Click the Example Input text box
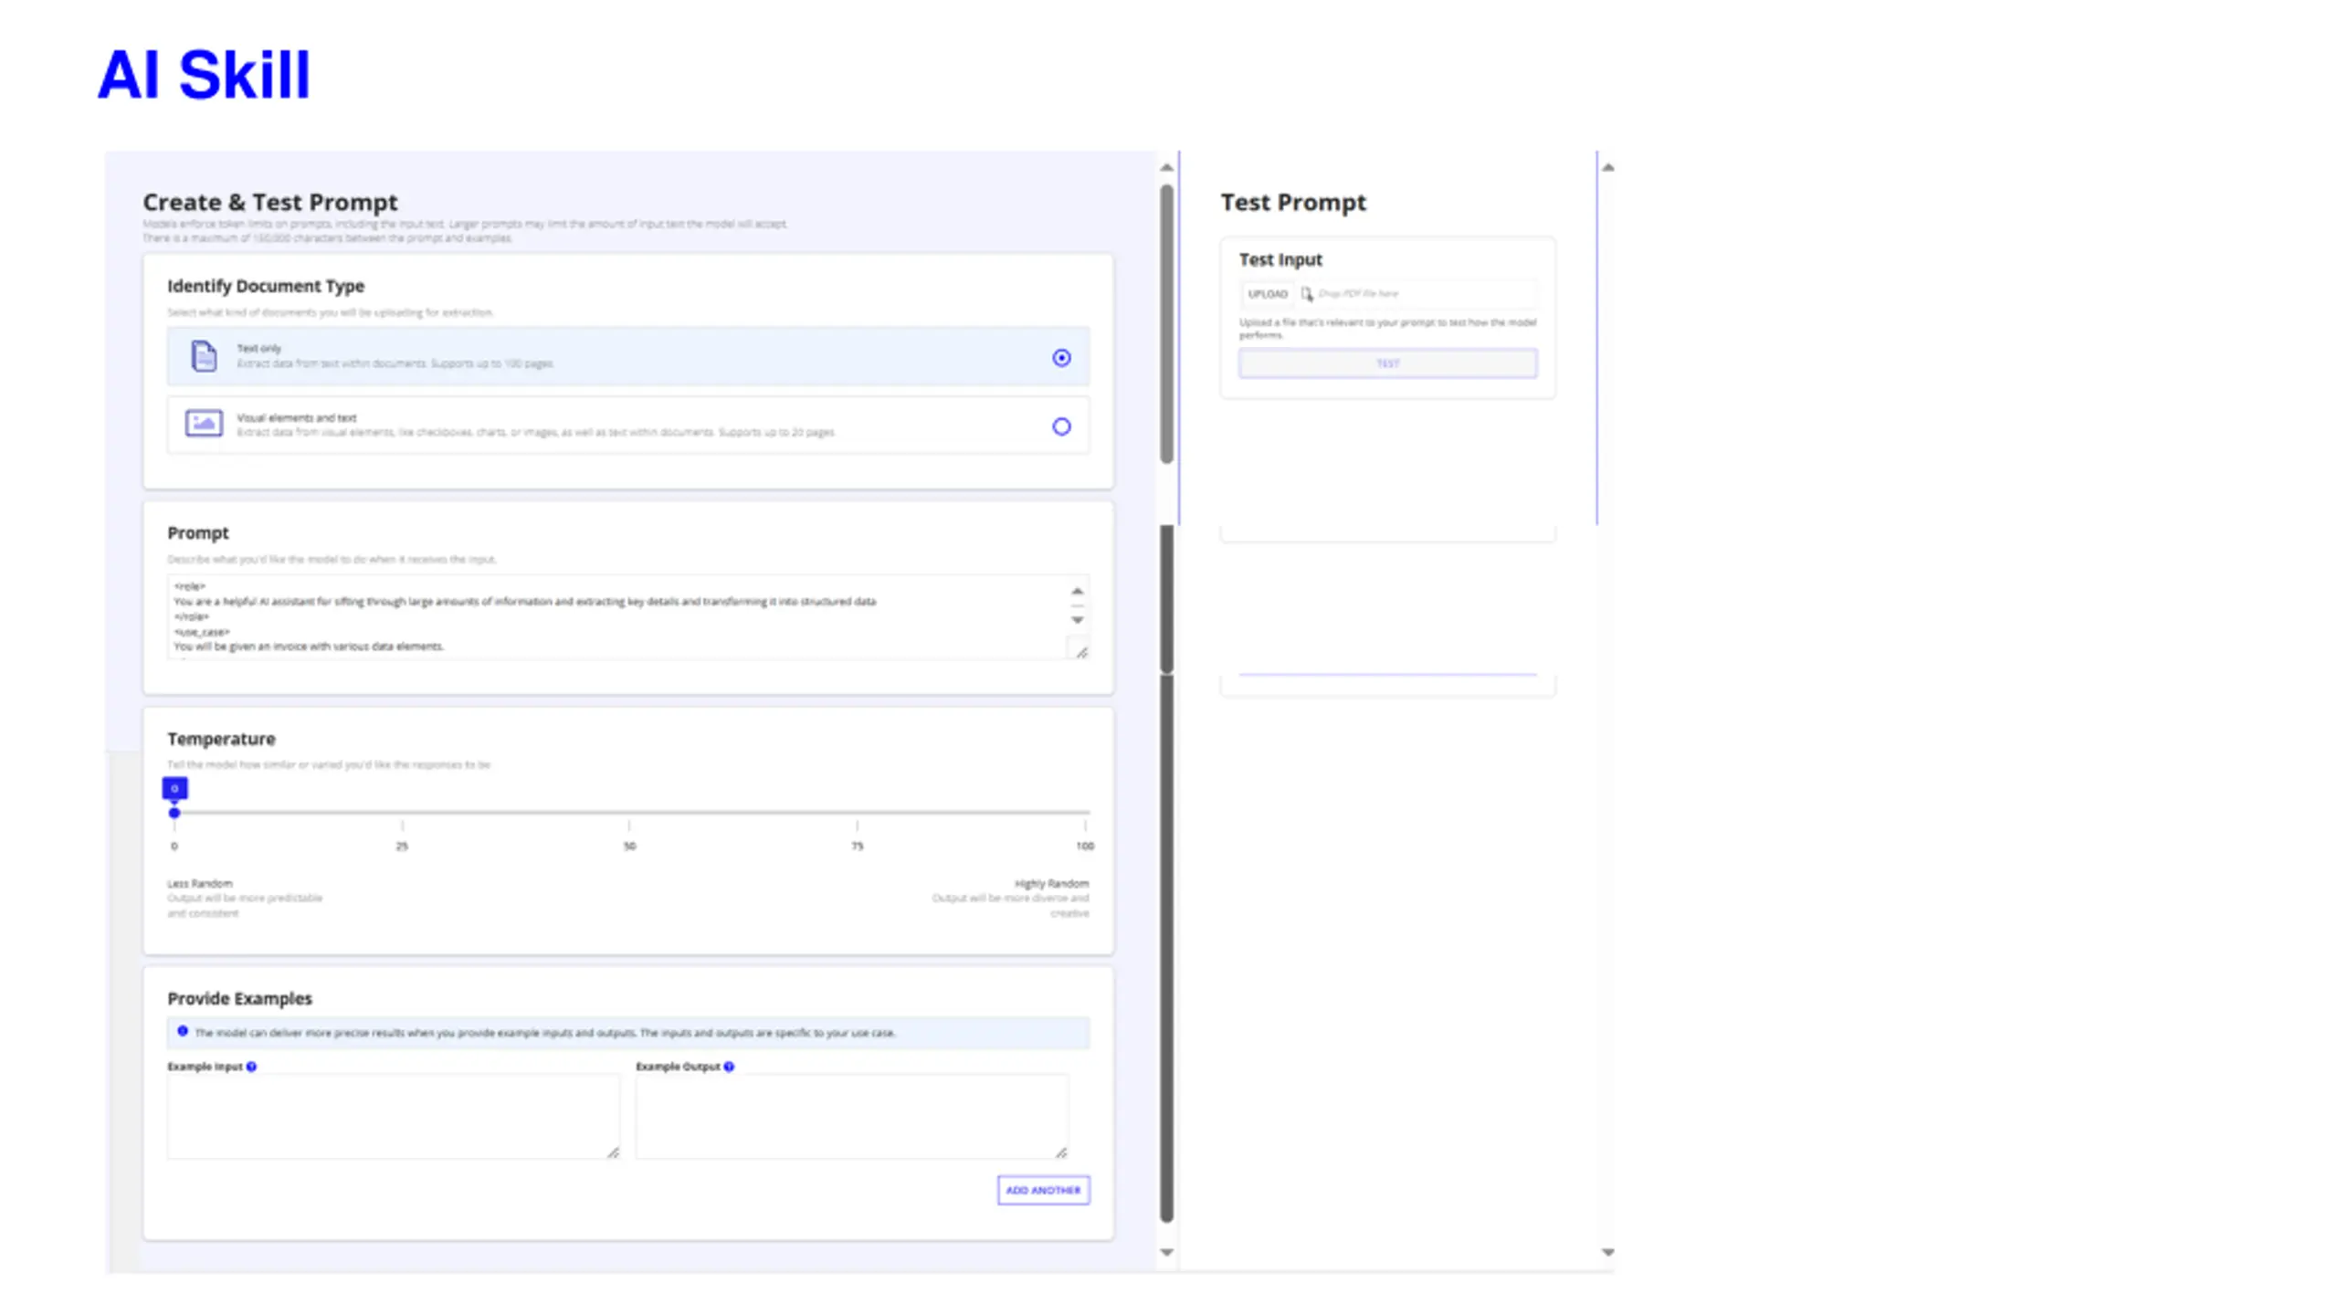The image size is (2338, 1315). click(394, 1117)
